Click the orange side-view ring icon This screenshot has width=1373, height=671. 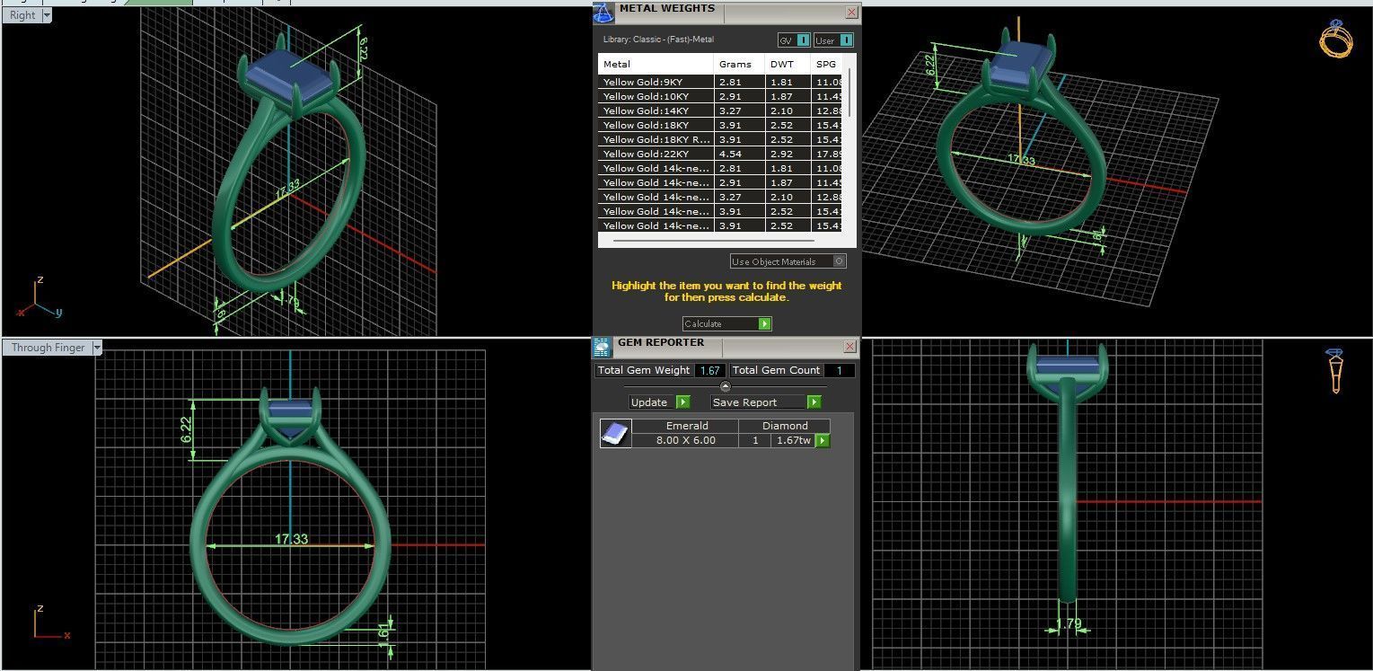click(x=1335, y=371)
